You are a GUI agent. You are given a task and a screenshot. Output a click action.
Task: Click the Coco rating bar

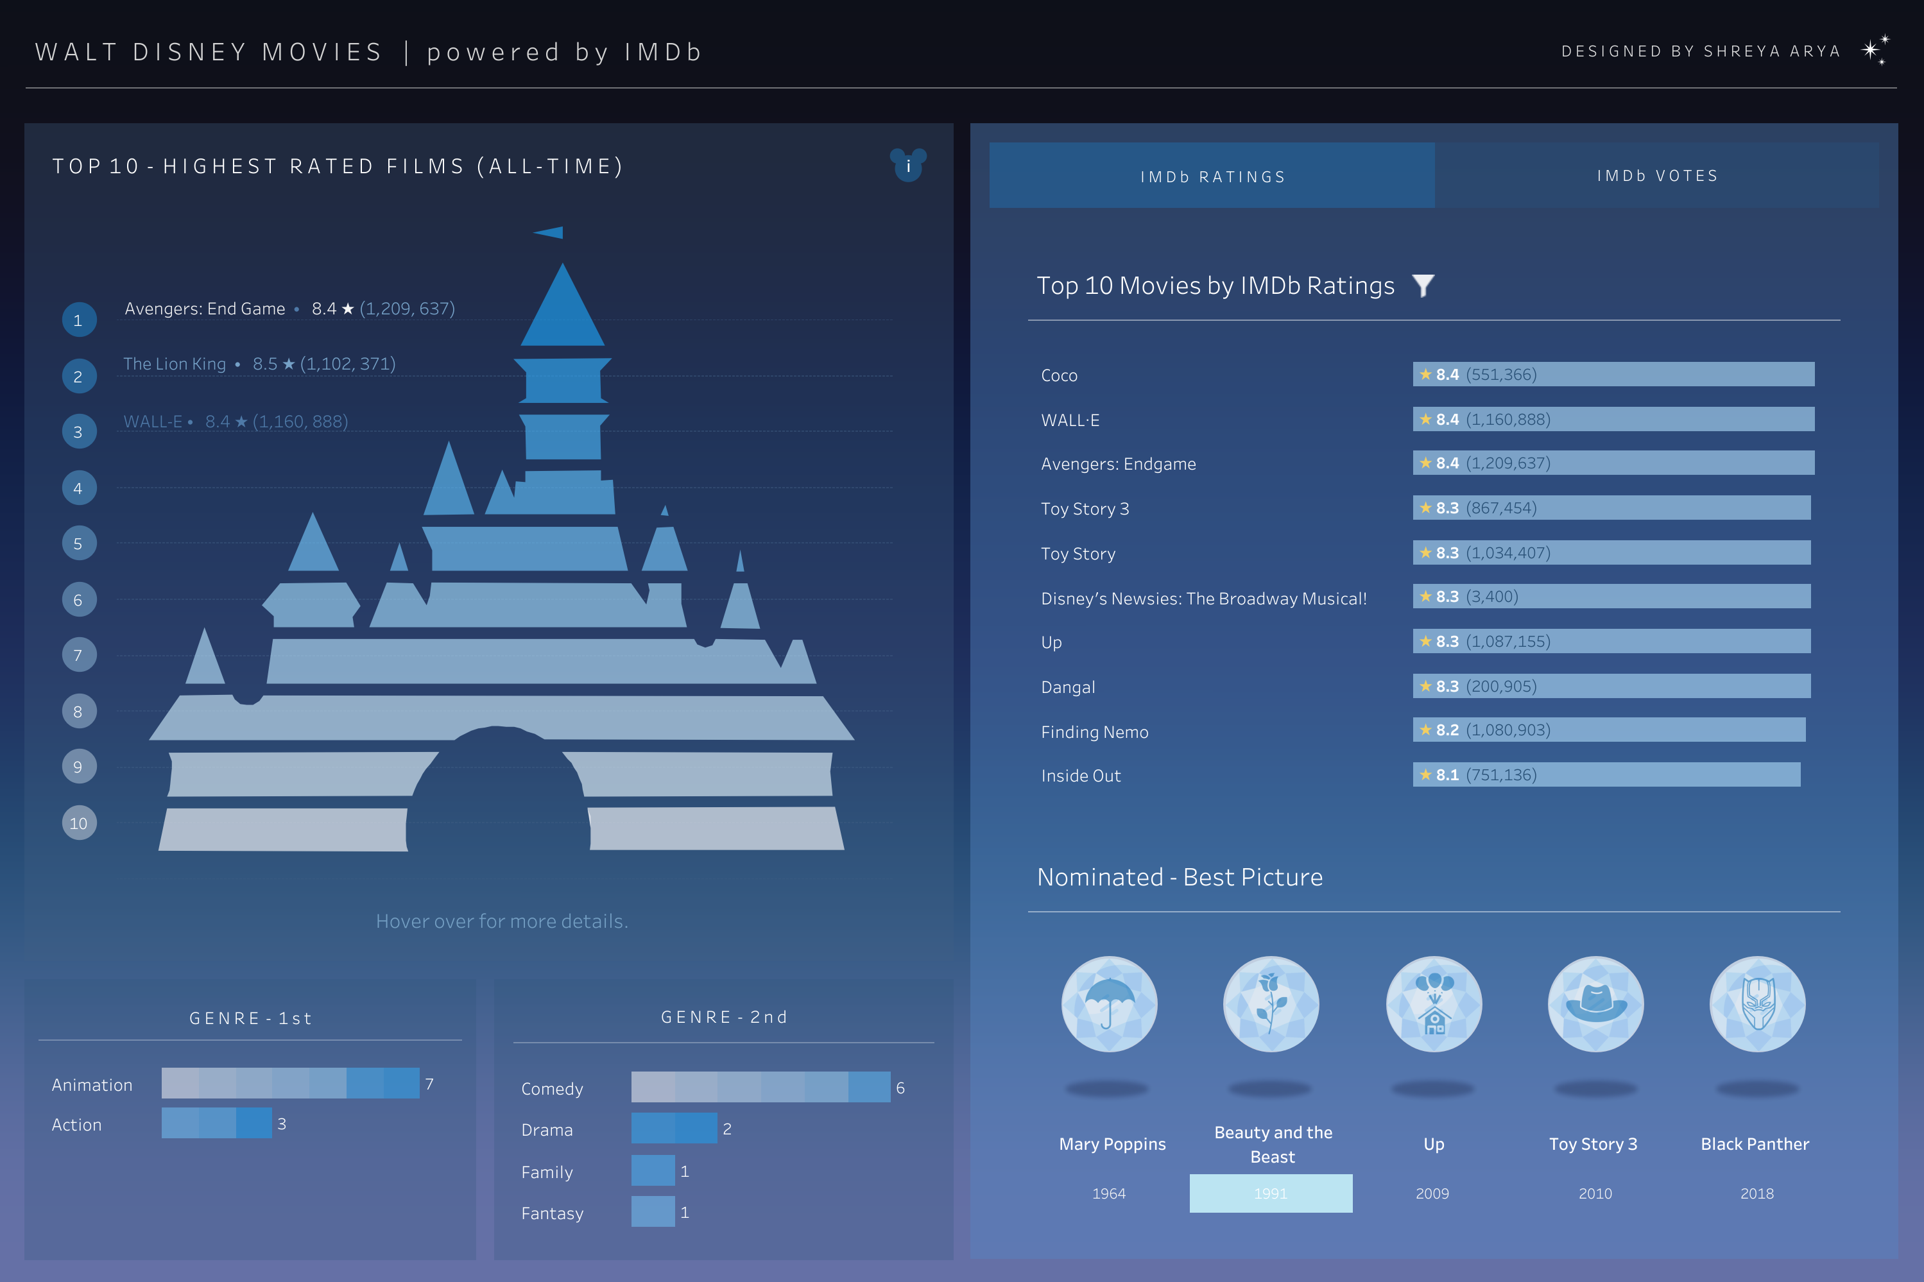click(x=1613, y=375)
